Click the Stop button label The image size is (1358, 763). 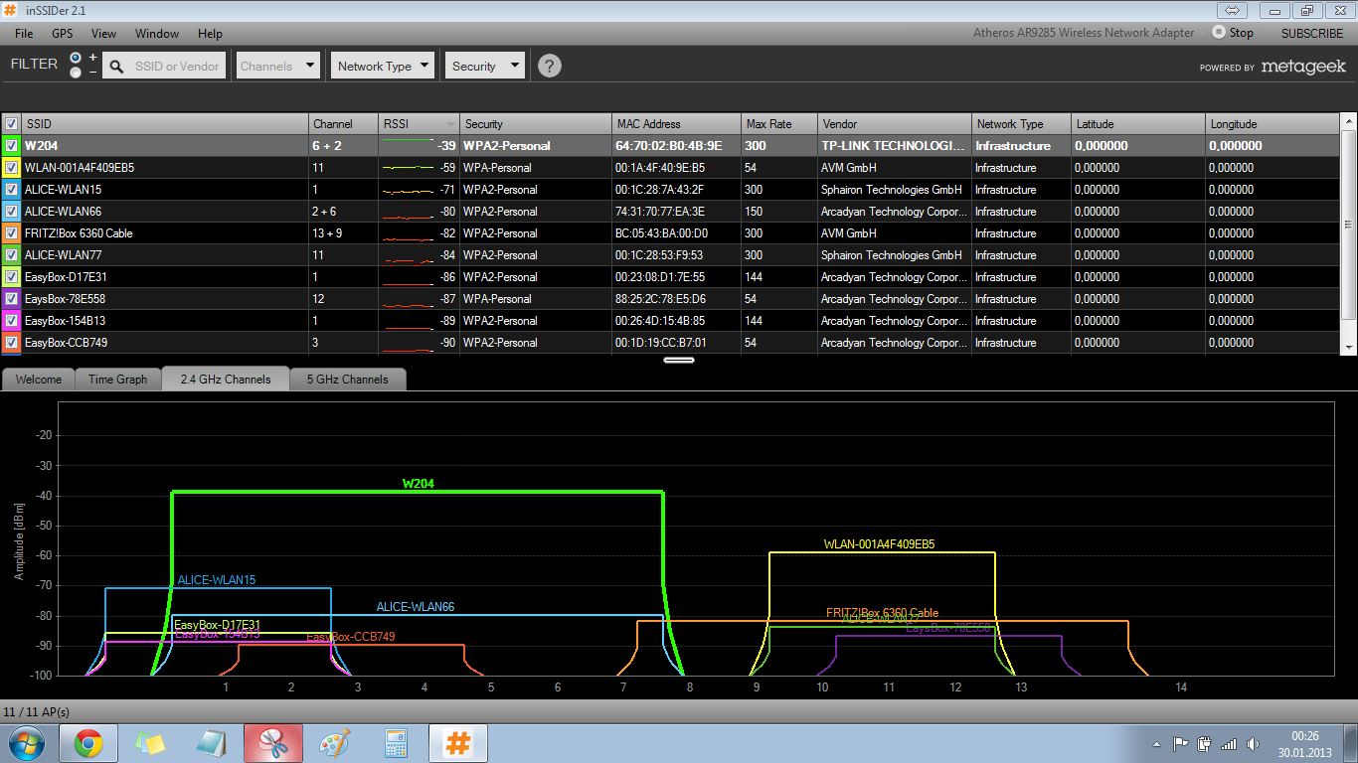(1242, 33)
